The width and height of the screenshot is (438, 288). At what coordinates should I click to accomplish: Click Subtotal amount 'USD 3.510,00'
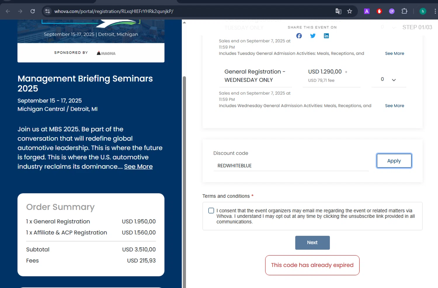tap(139, 250)
